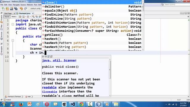Image resolution: width=190 pixels, height=107 pixels.
Task: Switch to Visual Studio on the taskbar
Action: [x=73, y=104]
